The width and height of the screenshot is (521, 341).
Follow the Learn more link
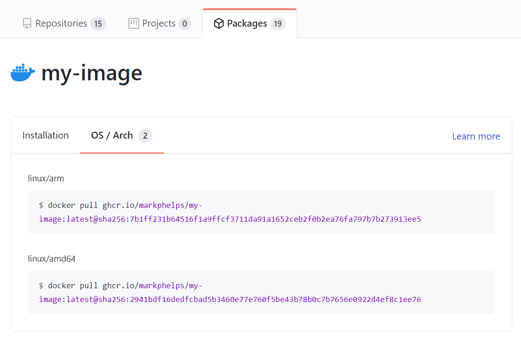pyautogui.click(x=476, y=136)
